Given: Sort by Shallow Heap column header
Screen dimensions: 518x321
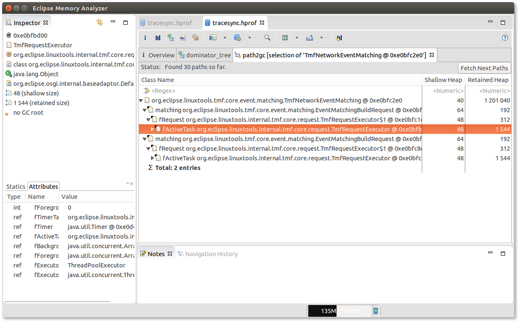Looking at the screenshot, I should click(443, 80).
